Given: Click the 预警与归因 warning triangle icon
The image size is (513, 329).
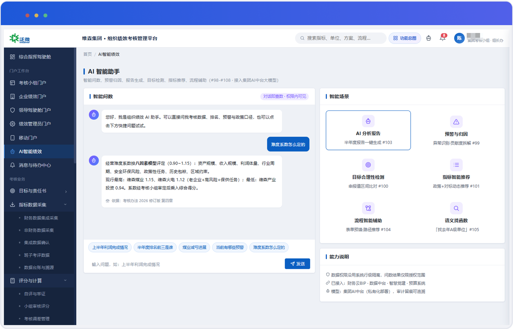Looking at the screenshot, I should pos(456,122).
